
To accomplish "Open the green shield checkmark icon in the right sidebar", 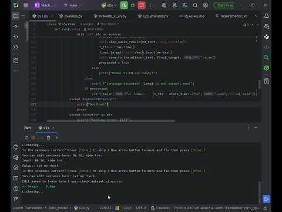I will (x=266, y=68).
